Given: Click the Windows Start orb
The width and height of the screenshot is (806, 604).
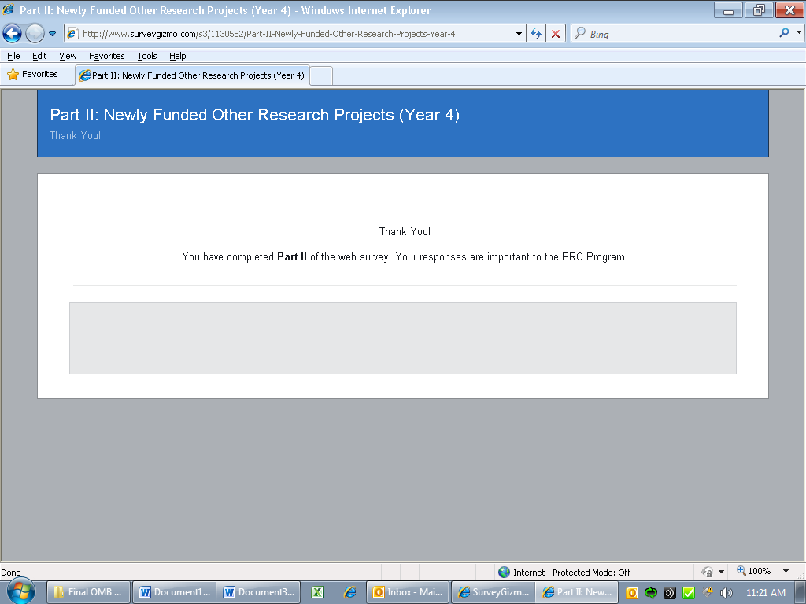Looking at the screenshot, I should click(x=21, y=591).
